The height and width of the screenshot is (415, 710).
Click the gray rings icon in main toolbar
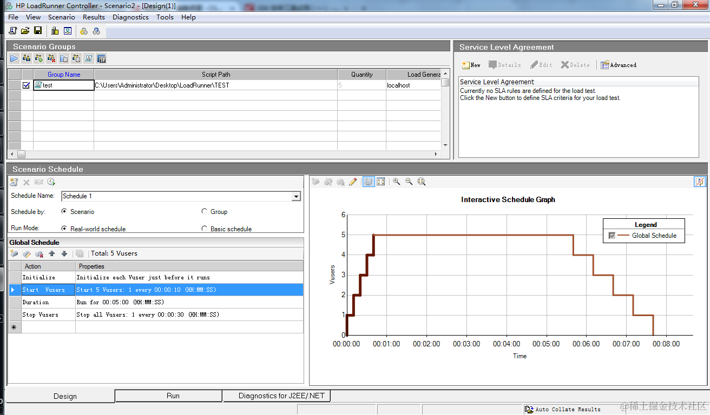click(96, 31)
